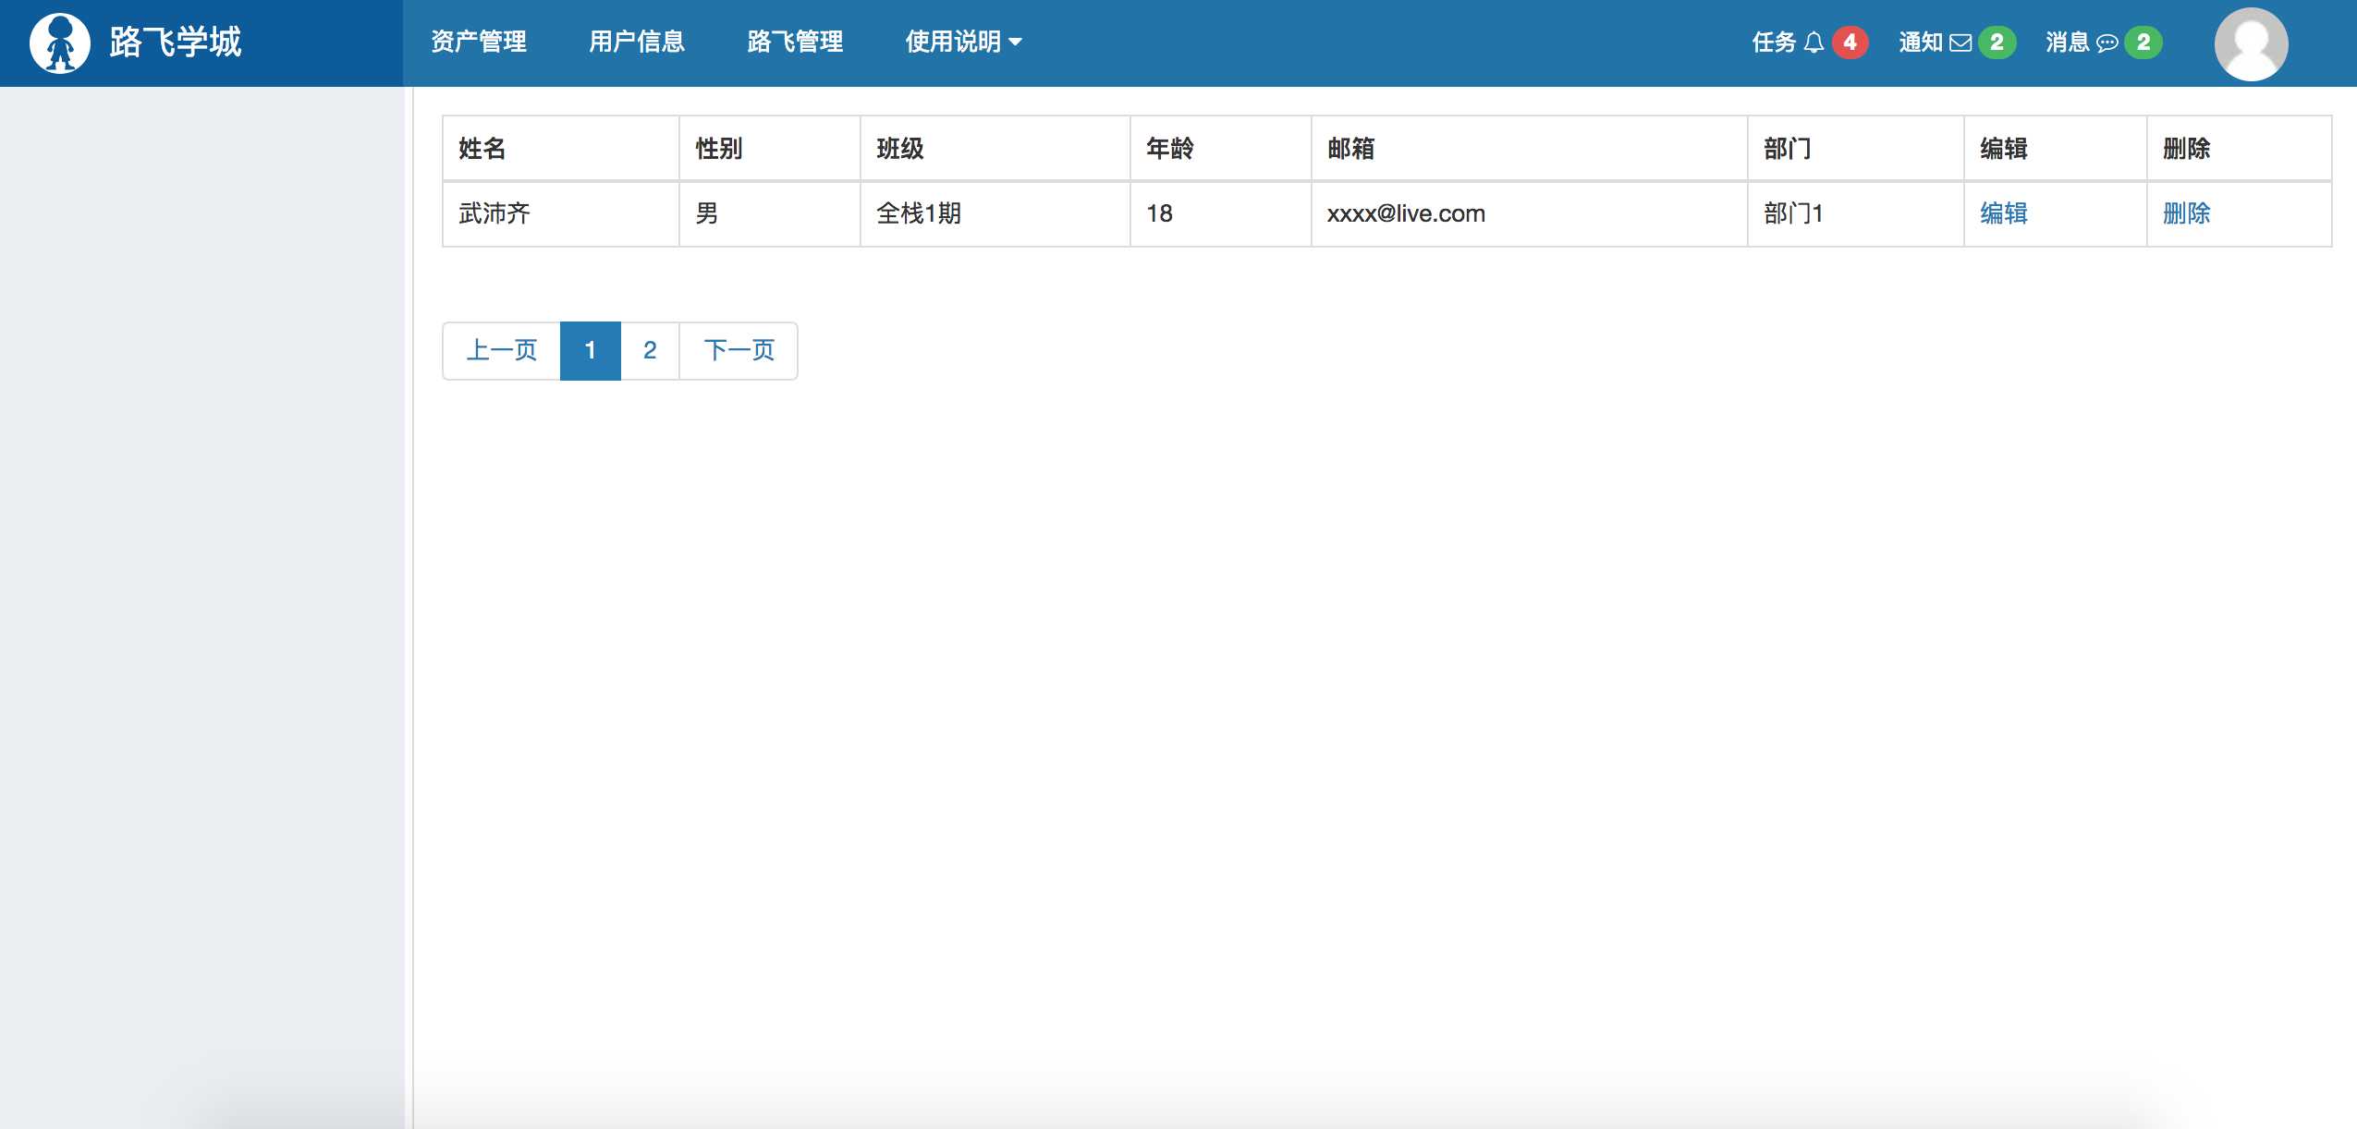Select page 1 in pagination

(x=590, y=350)
